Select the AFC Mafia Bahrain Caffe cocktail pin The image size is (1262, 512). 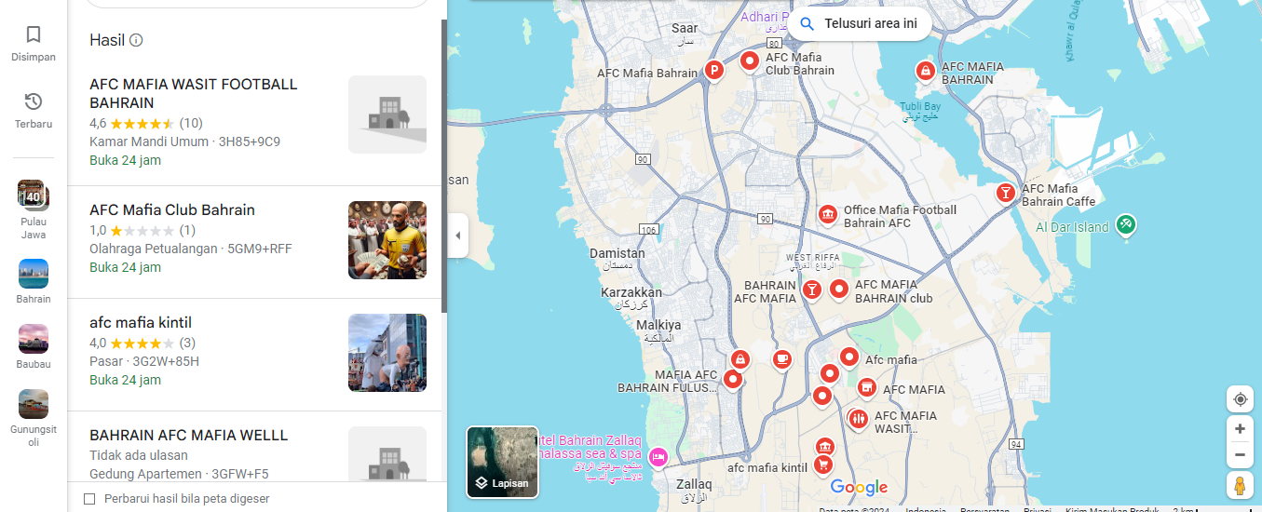1005,194
